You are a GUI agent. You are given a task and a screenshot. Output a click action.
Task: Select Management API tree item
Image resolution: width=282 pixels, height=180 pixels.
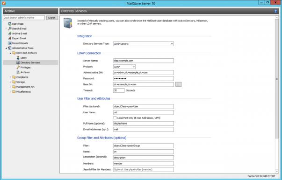[x=25, y=87]
